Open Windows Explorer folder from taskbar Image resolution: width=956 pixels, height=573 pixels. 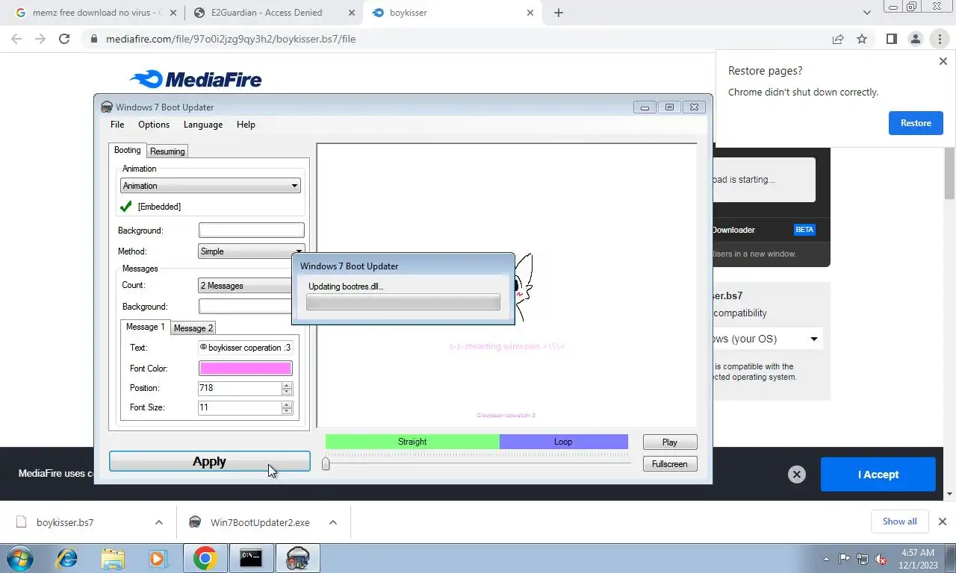[113, 558]
